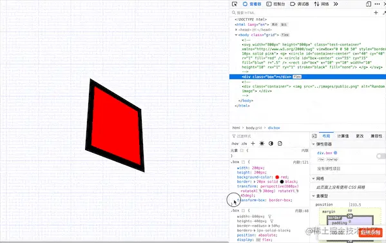Viewport: 386px width, 243px height.
Task: Edit the position absolute value
Action: click(x=267, y=235)
